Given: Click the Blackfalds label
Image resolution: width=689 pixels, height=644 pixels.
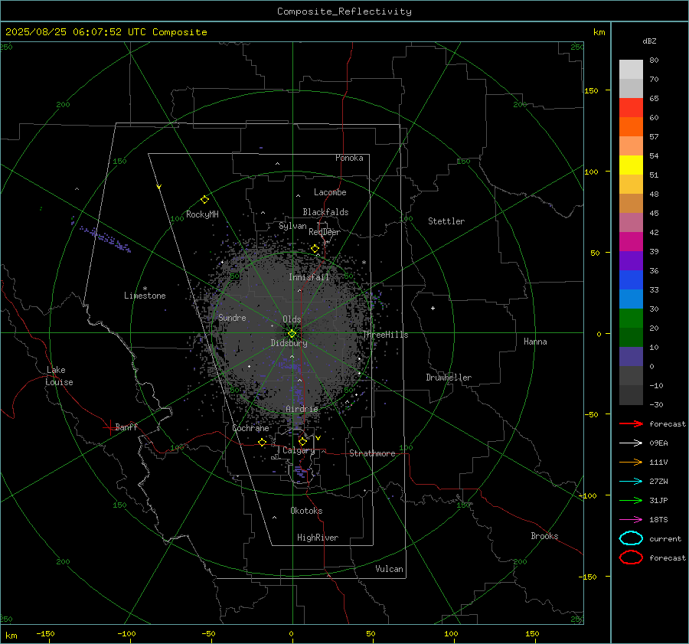Looking at the screenshot, I should [325, 212].
